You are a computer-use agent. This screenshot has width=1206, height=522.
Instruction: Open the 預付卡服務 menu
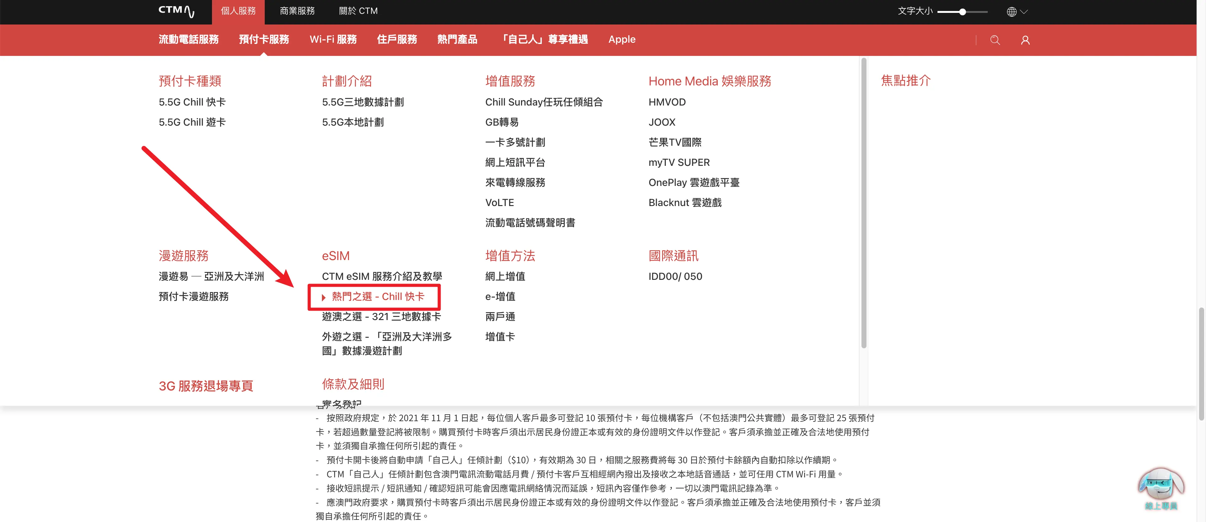click(x=263, y=39)
